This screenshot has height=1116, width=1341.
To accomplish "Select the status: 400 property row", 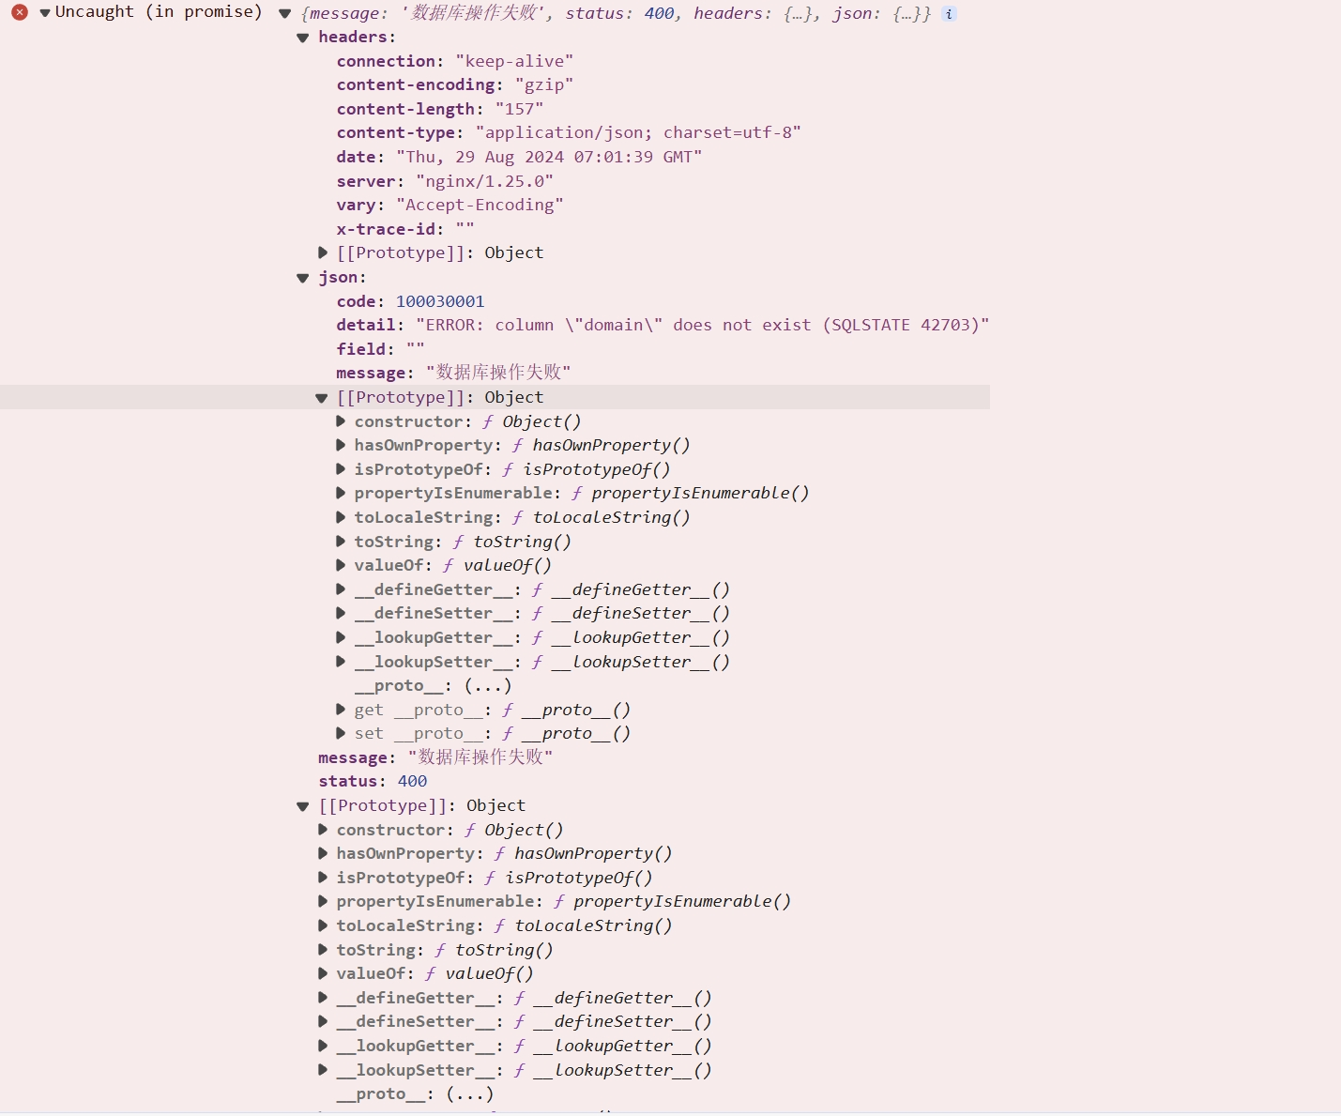I will pos(373,781).
